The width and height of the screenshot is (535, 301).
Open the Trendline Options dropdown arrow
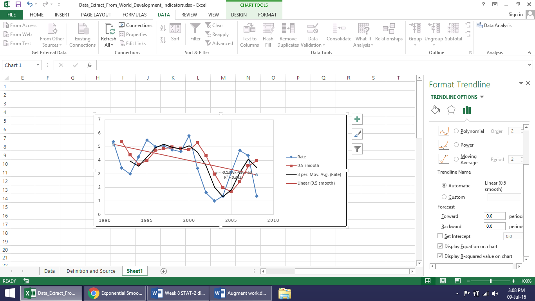(482, 97)
